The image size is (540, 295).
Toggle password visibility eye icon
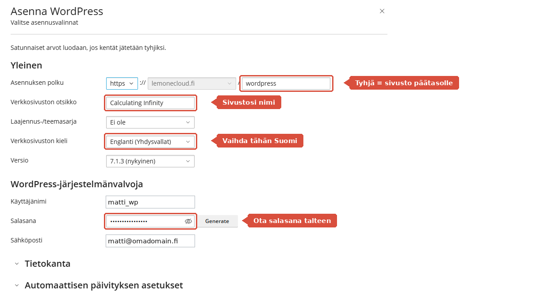point(188,221)
